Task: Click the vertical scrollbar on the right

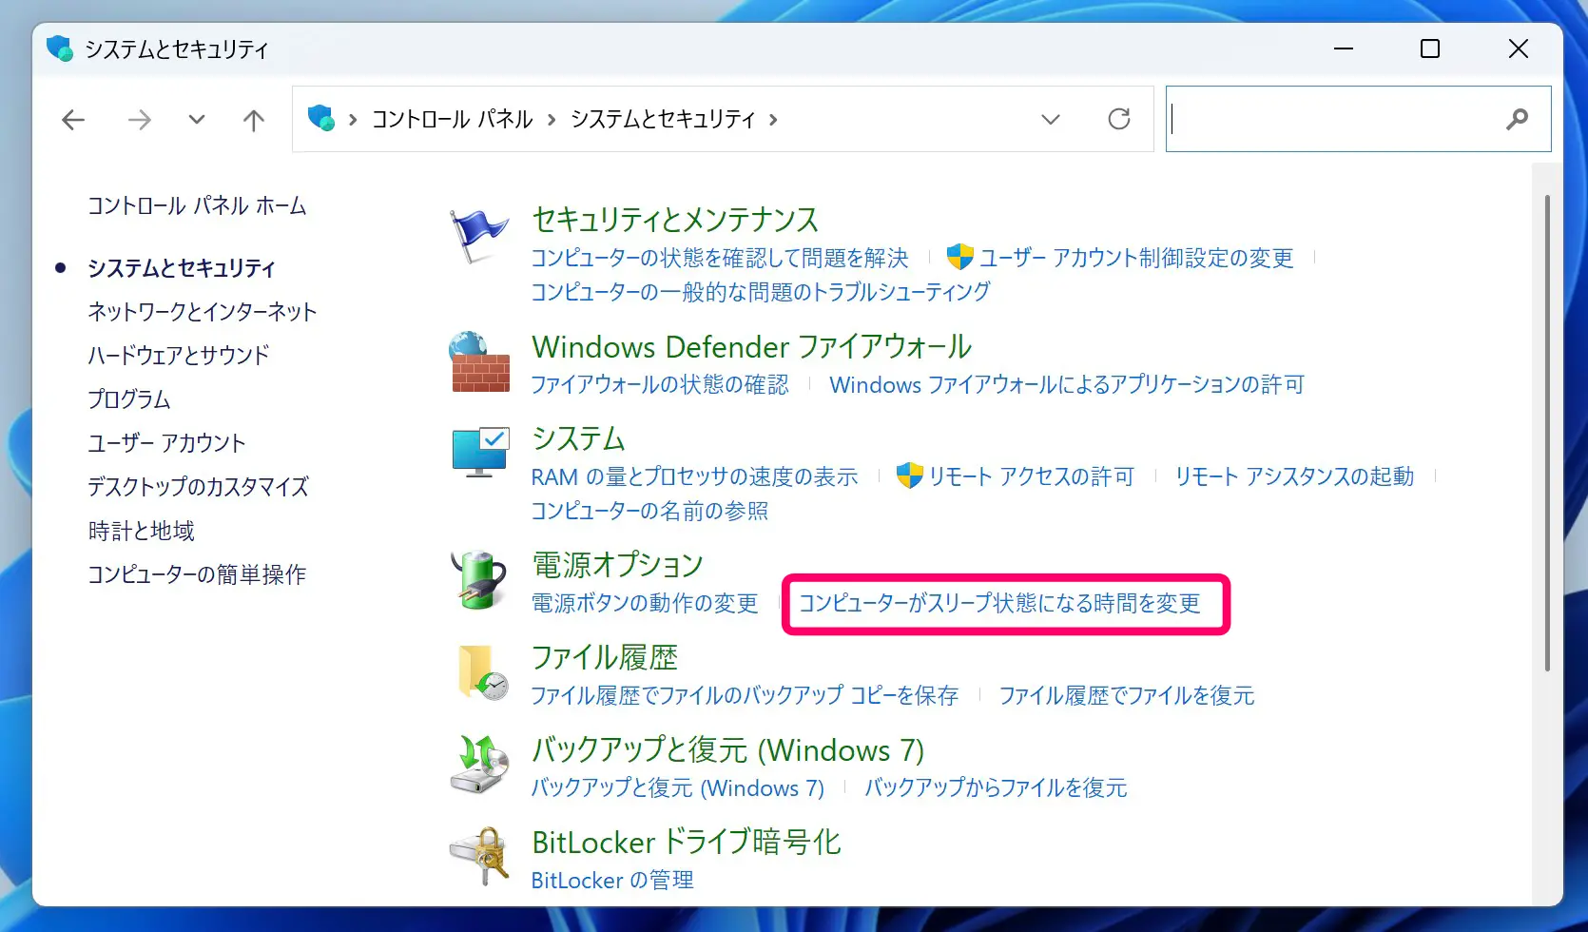Action: [x=1547, y=433]
